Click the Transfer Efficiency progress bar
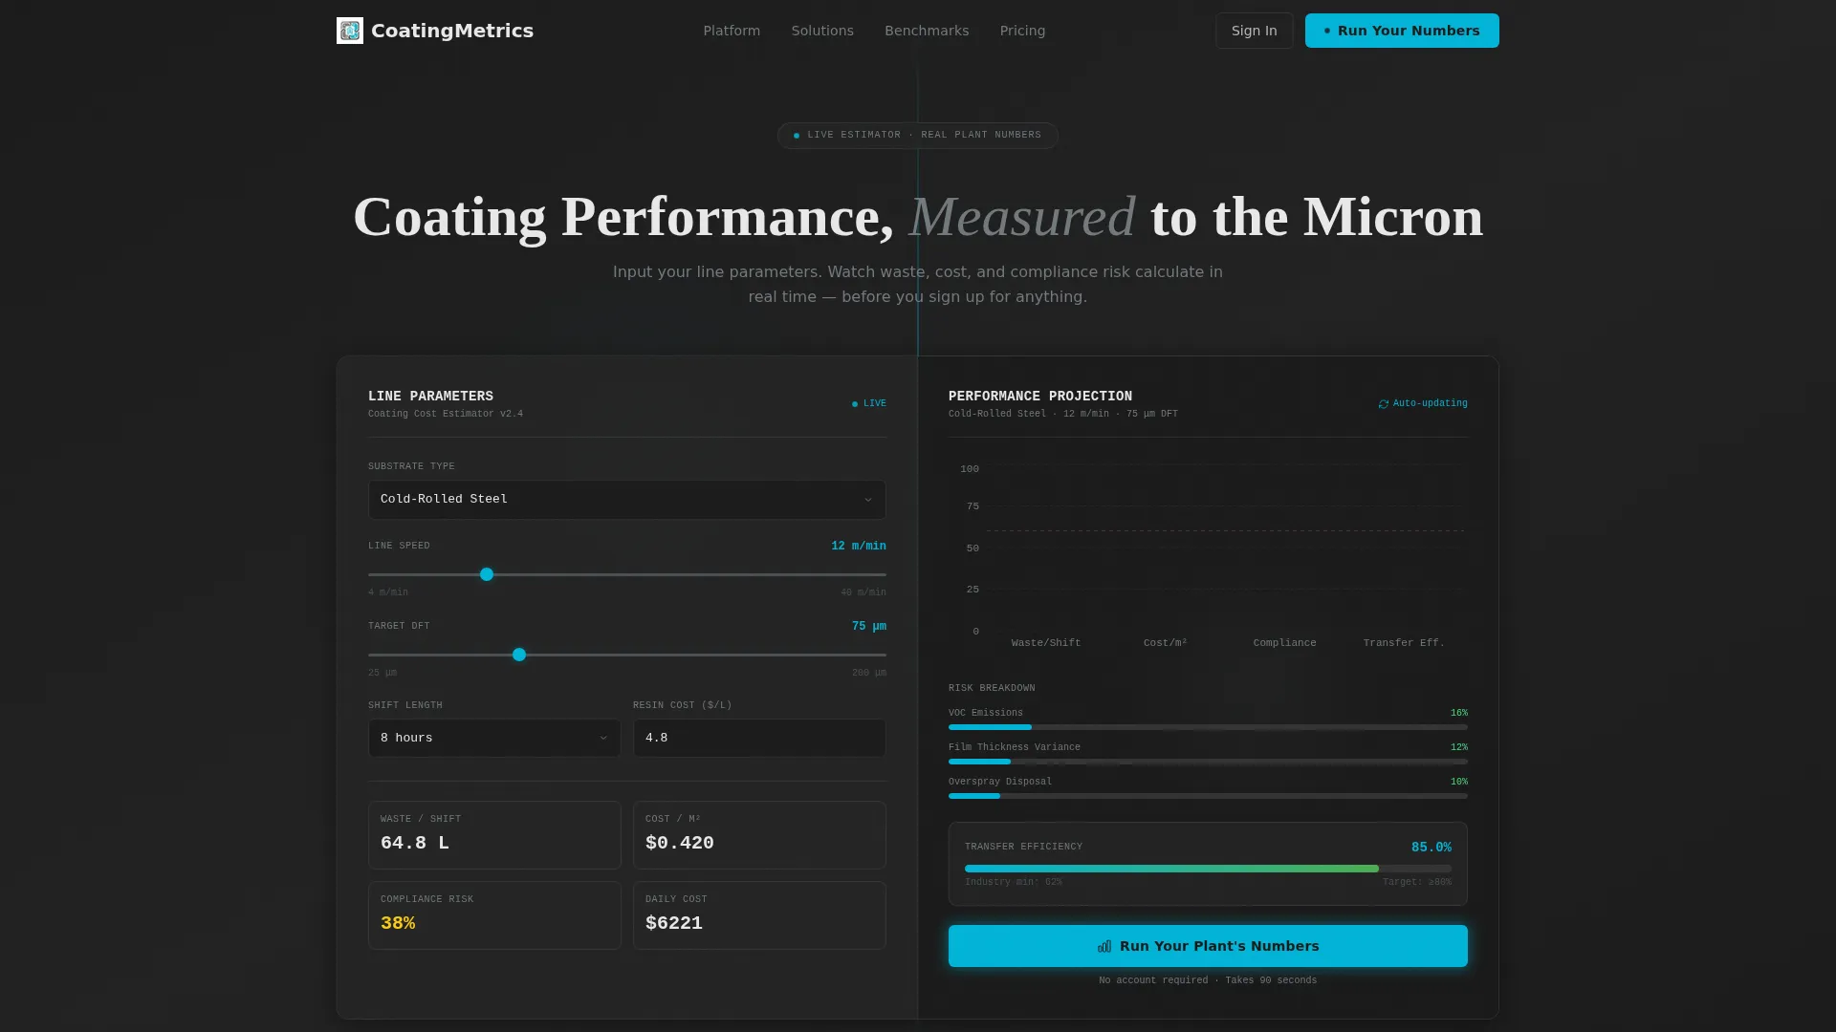This screenshot has height=1032, width=1836. (x=1208, y=869)
